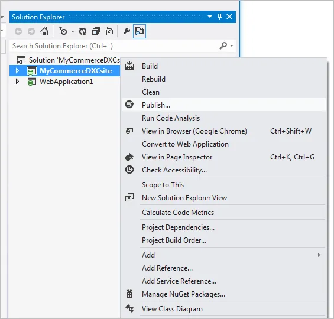Click the Back navigation arrow icon
The width and height of the screenshot is (334, 319).
[x=18, y=31]
